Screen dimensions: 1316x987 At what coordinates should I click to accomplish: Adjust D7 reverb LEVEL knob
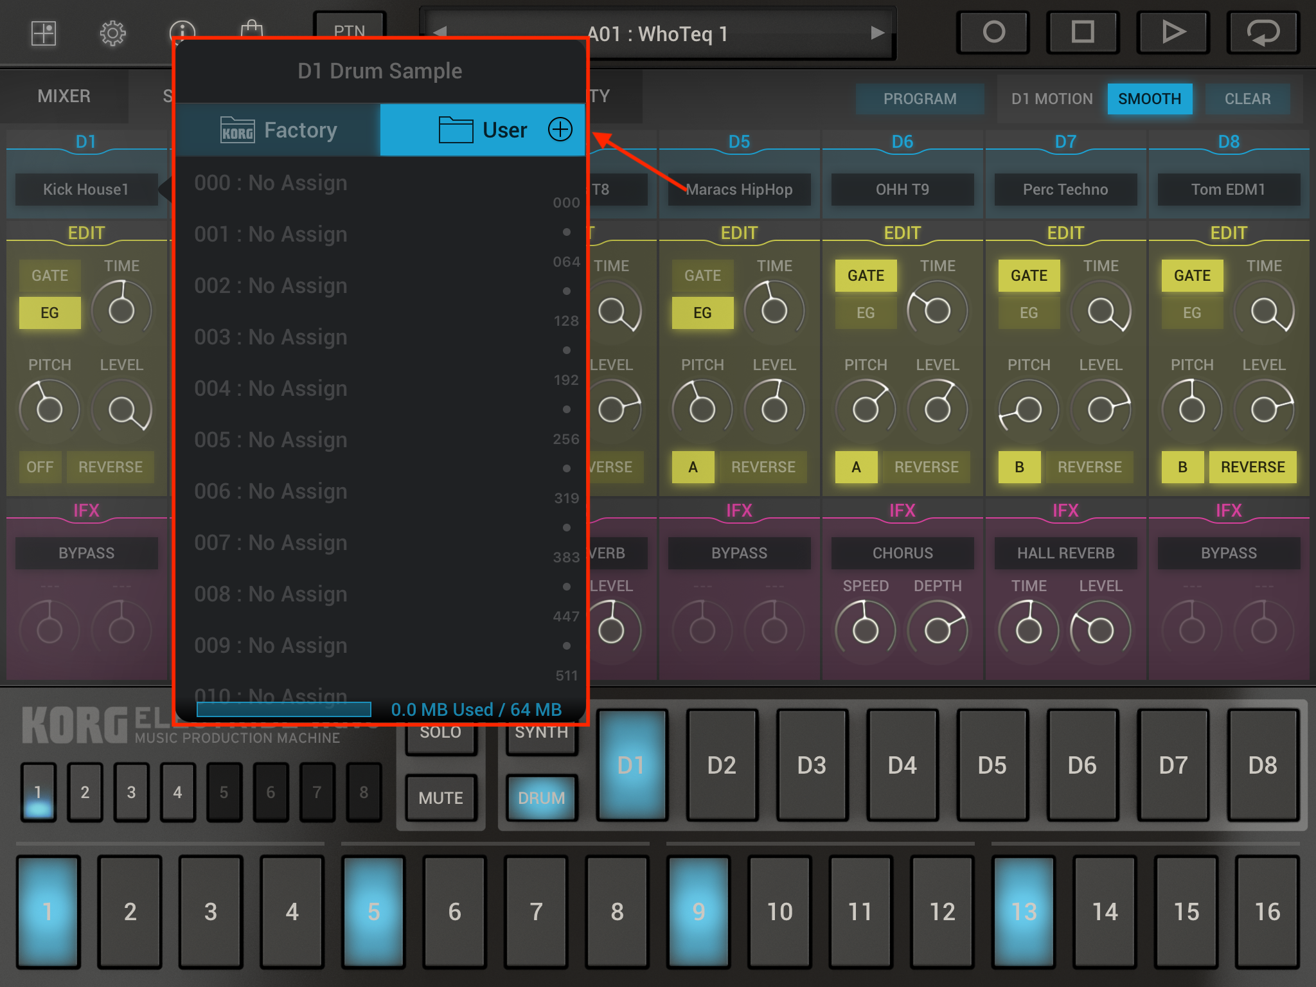point(1101,630)
